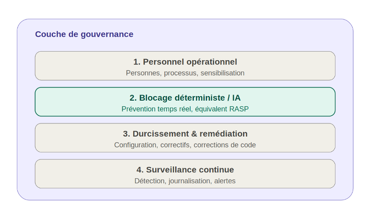Viewport: 370px width, 220px height.
Task: Select the "1. Personnel opérationnel" heading
Action: pos(185,62)
